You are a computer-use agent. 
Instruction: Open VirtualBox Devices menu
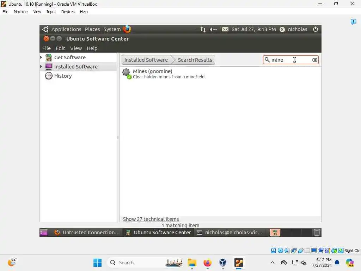[x=68, y=12]
